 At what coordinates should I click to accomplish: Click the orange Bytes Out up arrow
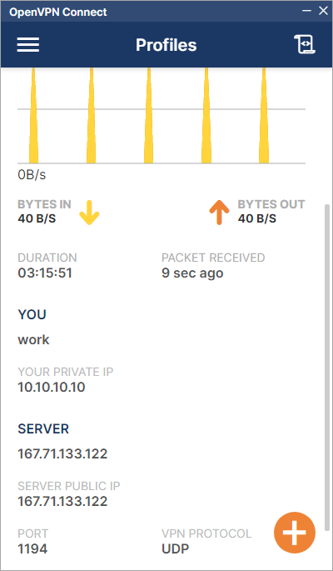point(219,213)
